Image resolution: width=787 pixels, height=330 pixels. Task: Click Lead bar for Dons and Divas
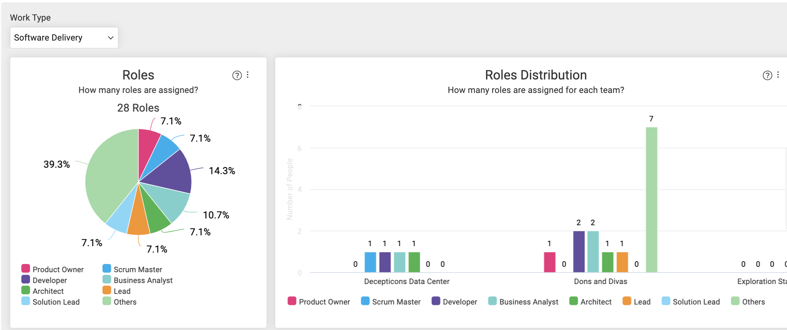(622, 262)
